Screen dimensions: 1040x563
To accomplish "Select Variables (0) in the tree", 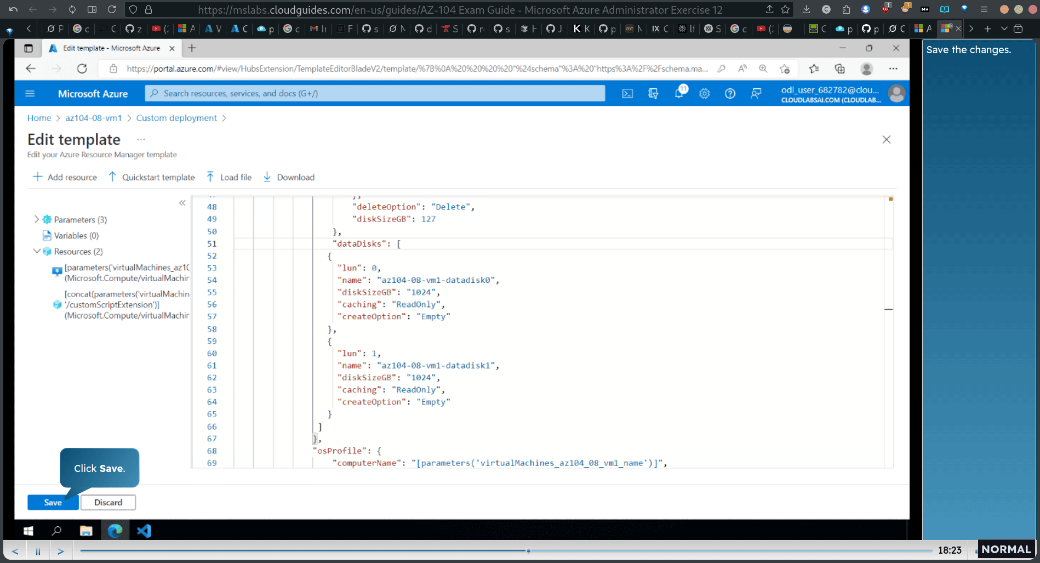I will point(76,236).
